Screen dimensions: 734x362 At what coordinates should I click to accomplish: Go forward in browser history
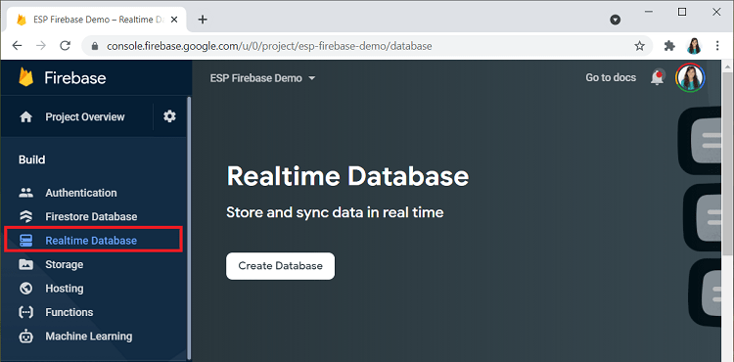(41, 46)
